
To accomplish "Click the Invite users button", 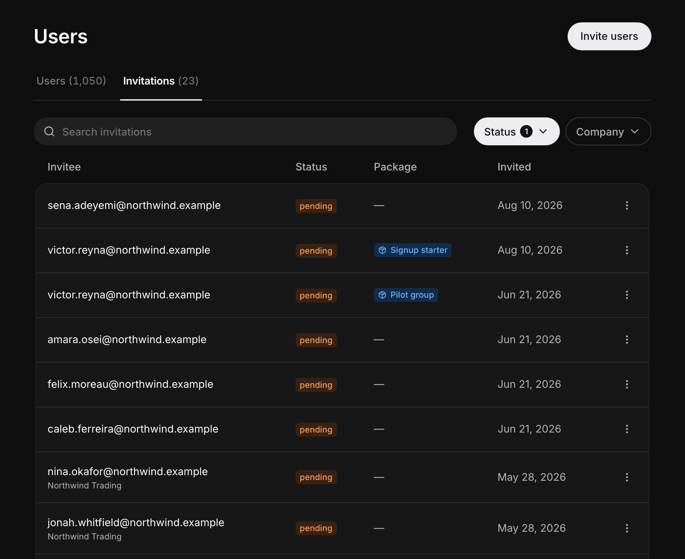I will 609,36.
